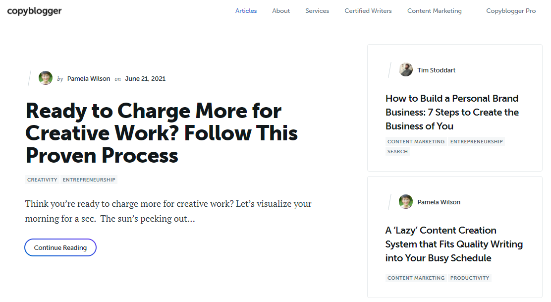This screenshot has height=302, width=551.
Task: Open the ENTREPRENEURSHIP tag under the headline
Action: 89,180
